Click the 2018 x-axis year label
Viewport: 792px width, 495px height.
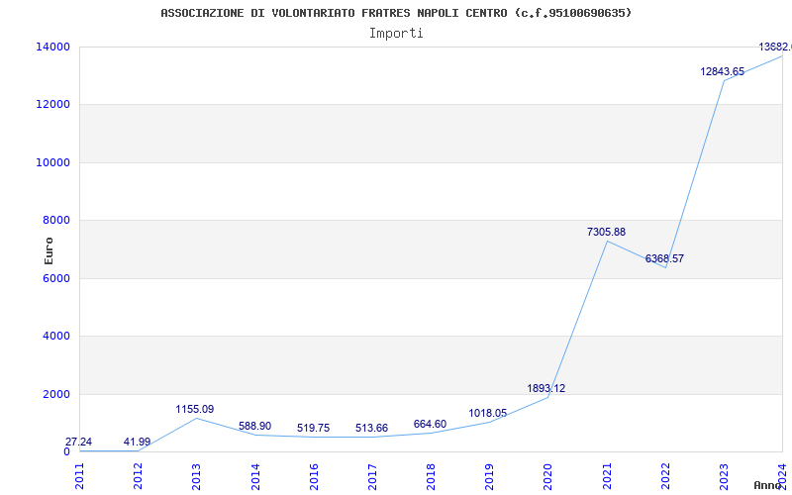[431, 476]
